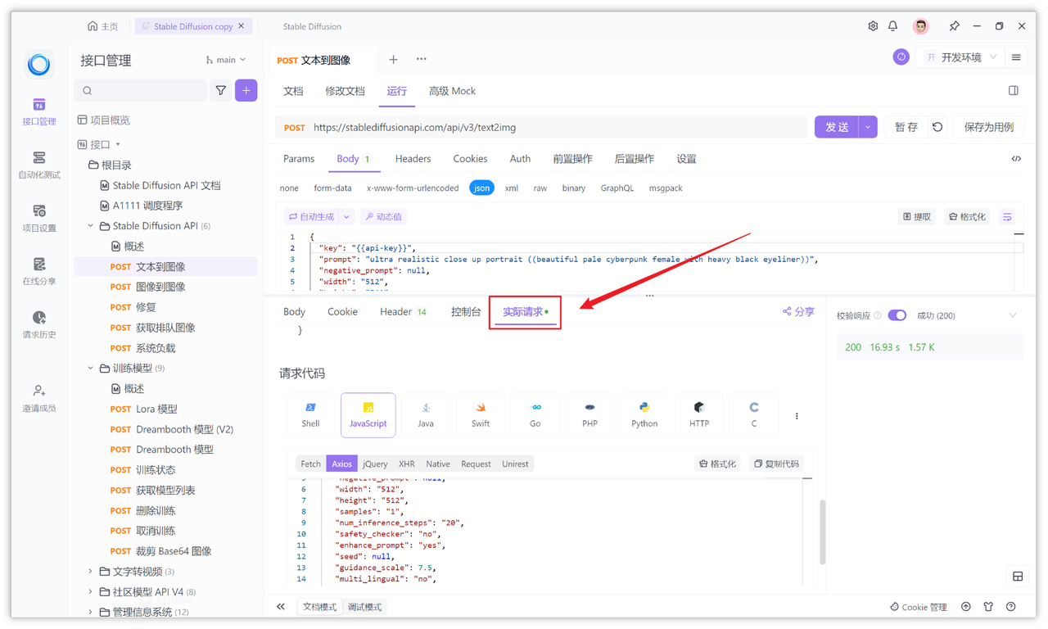Open the Headers request tab
Viewport: 1048px width, 629px height.
click(x=413, y=159)
